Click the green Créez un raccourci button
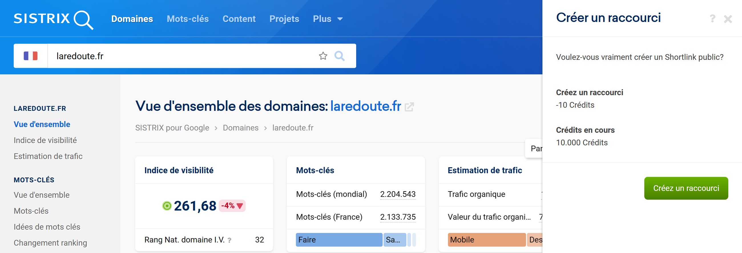The width and height of the screenshot is (742, 253). pyautogui.click(x=686, y=188)
